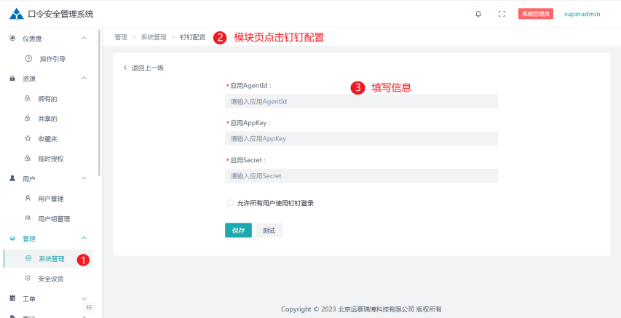The image size is (621, 318).
Task: Open 临时授权 lock item
Action: point(50,158)
